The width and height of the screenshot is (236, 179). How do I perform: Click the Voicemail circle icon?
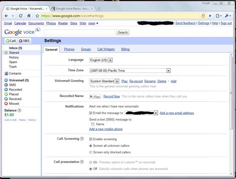[x=6, y=80]
